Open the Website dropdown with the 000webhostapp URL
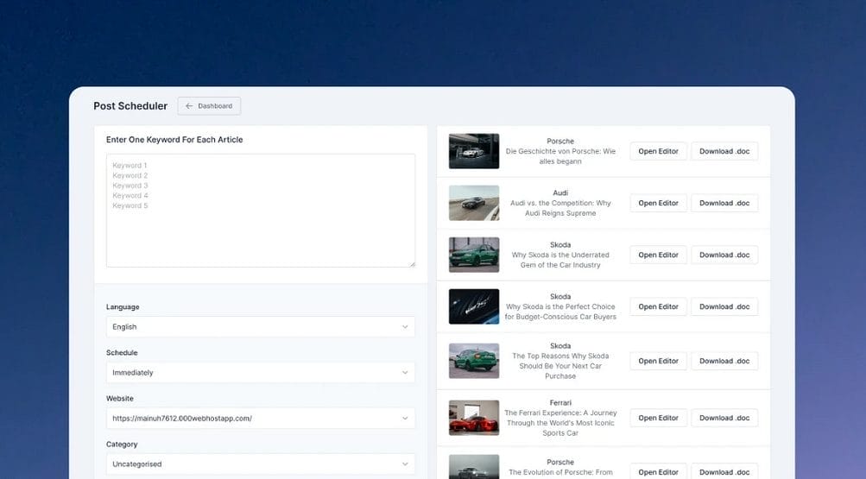This screenshot has width=866, height=479. click(x=260, y=419)
